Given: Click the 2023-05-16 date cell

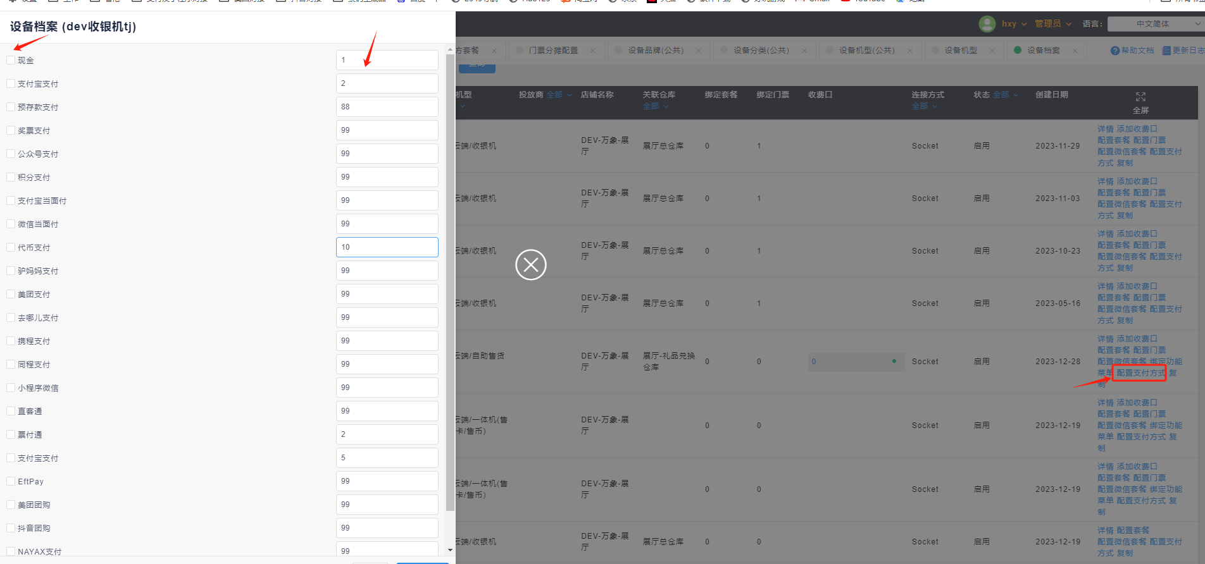Looking at the screenshot, I should [1058, 303].
